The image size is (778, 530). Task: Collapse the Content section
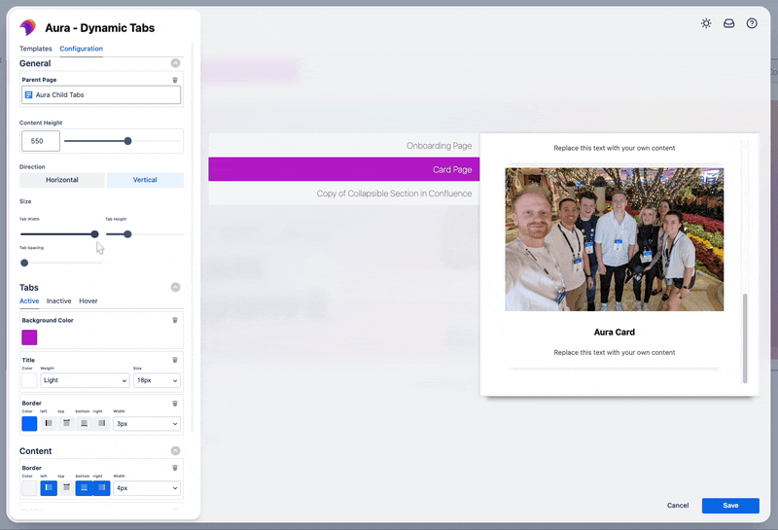point(176,450)
